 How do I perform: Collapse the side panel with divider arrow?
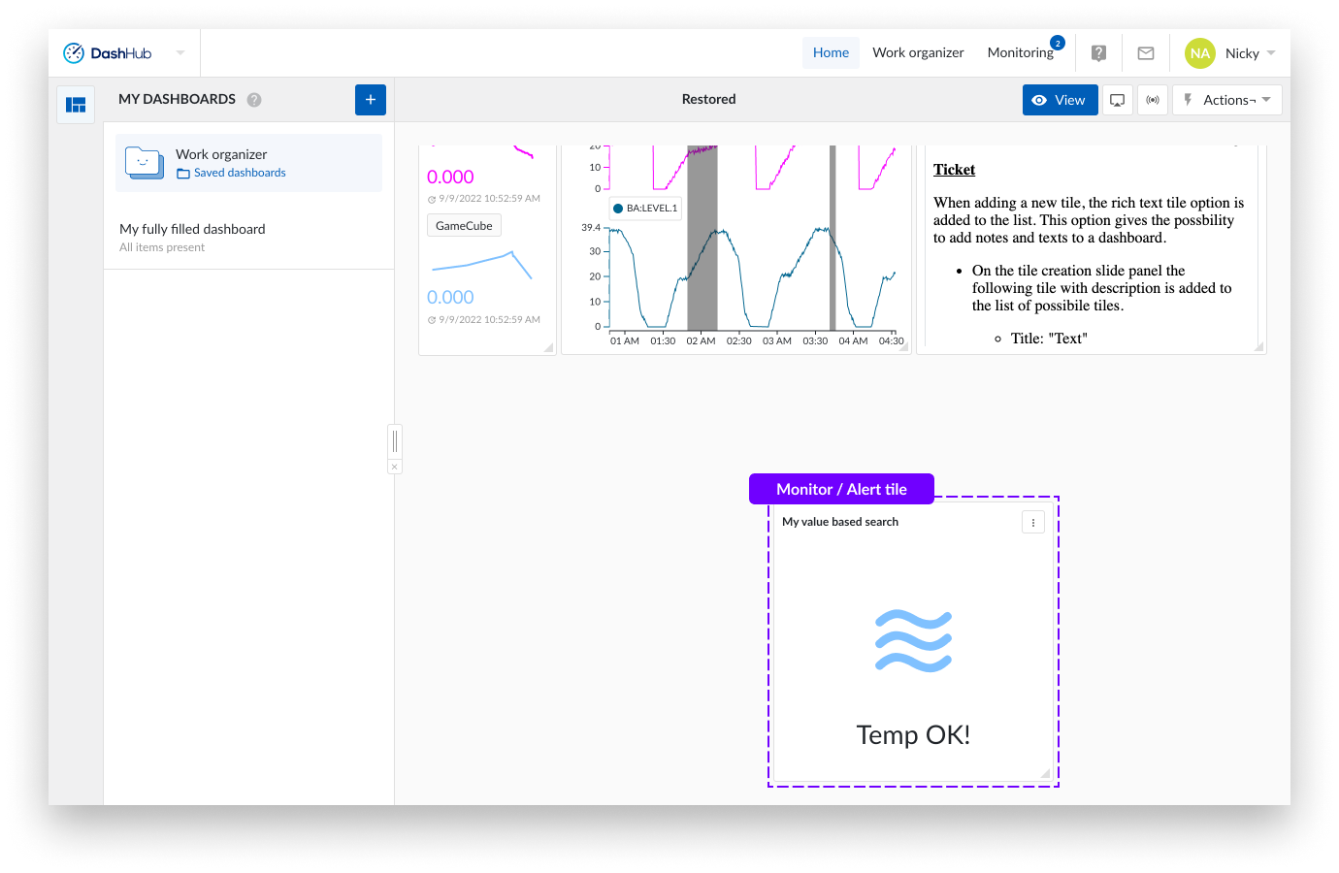tap(395, 467)
